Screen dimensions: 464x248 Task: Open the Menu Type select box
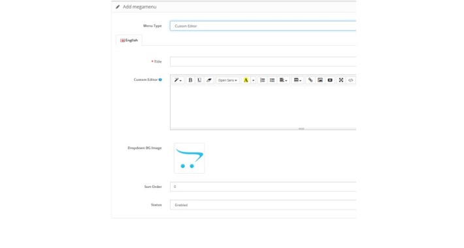[x=263, y=25]
